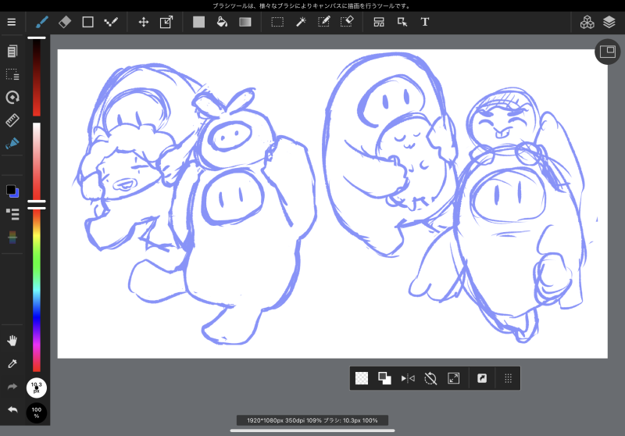The height and width of the screenshot is (436, 625).
Task: Pick a tint on white-red saturation bar
Action: tap(36, 162)
